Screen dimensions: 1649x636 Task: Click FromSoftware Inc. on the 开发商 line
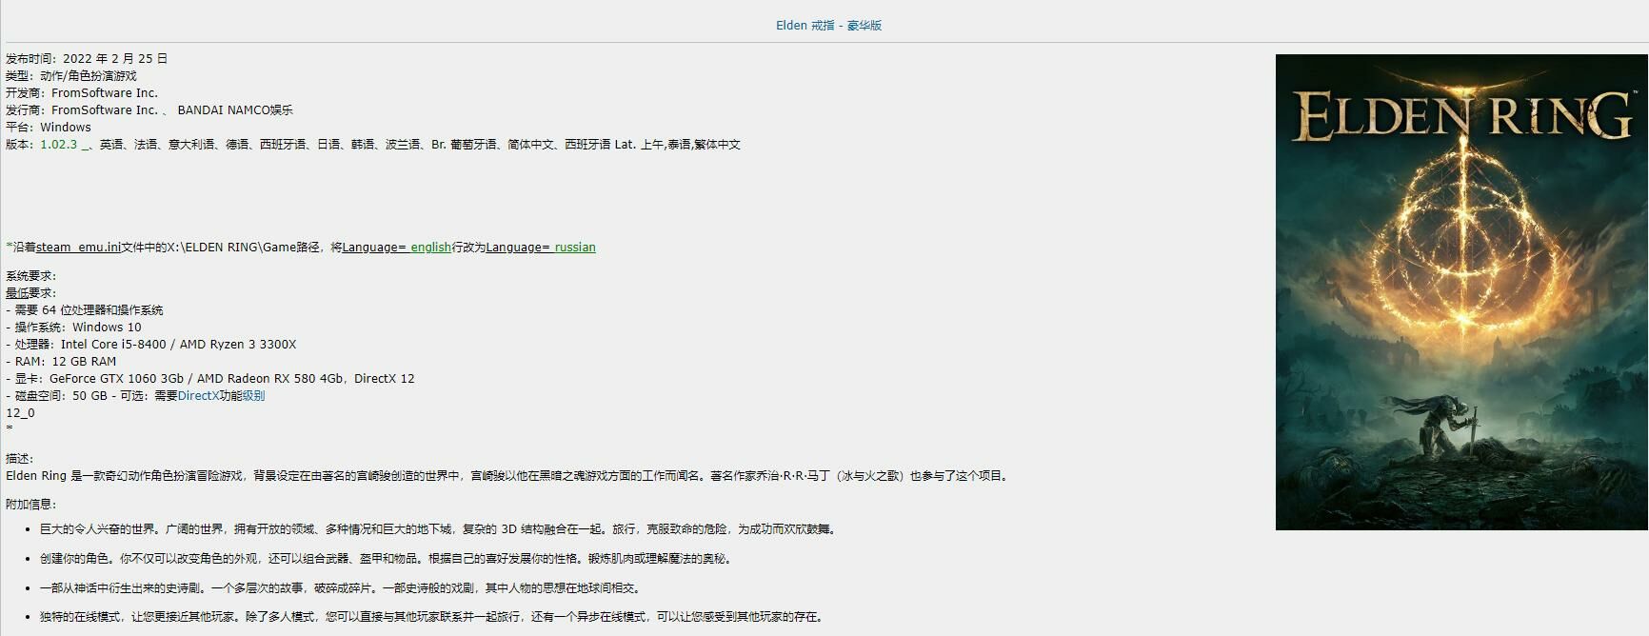(104, 93)
